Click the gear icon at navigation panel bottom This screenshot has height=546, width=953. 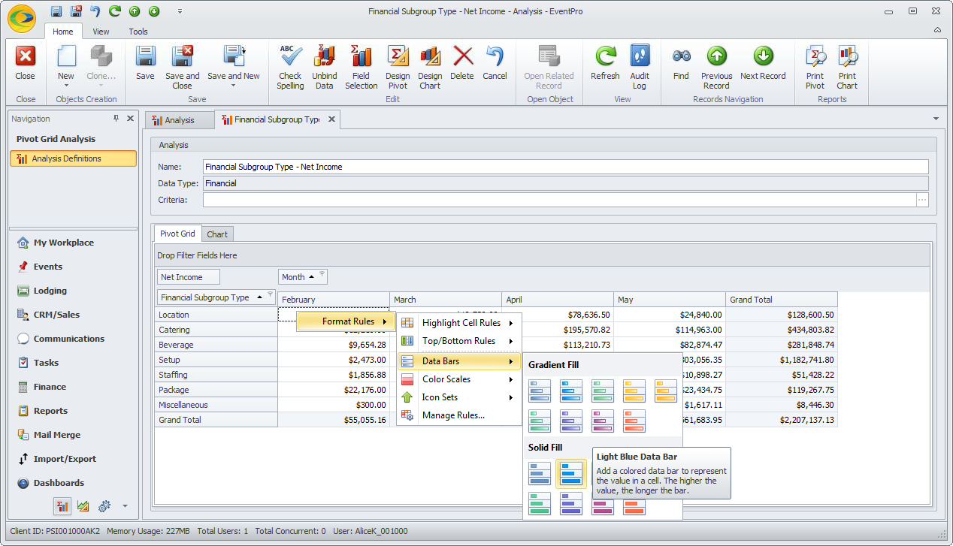(104, 506)
